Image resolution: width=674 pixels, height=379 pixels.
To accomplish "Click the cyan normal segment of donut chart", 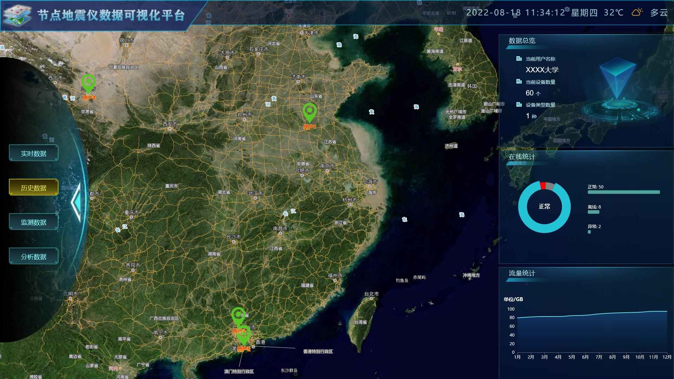I will coord(544,228).
